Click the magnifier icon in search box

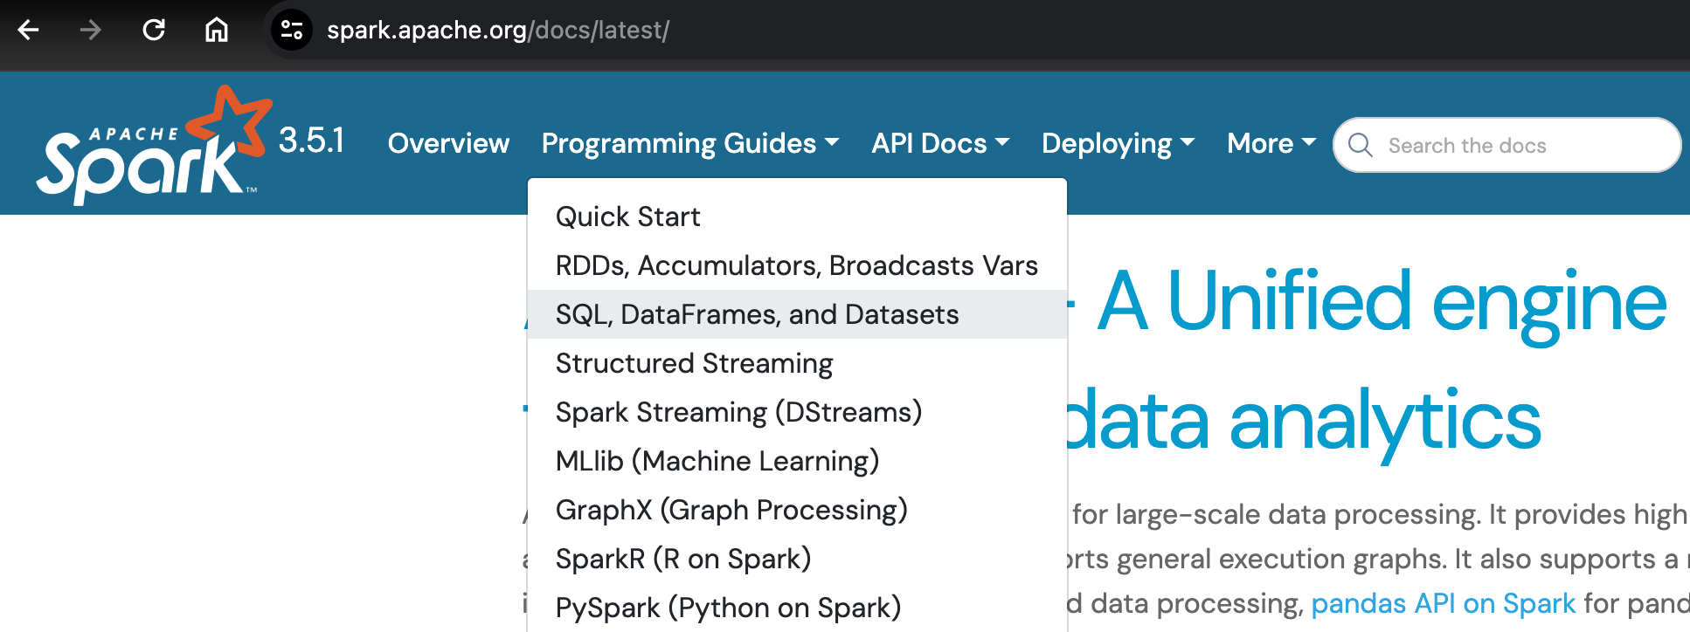click(1361, 145)
